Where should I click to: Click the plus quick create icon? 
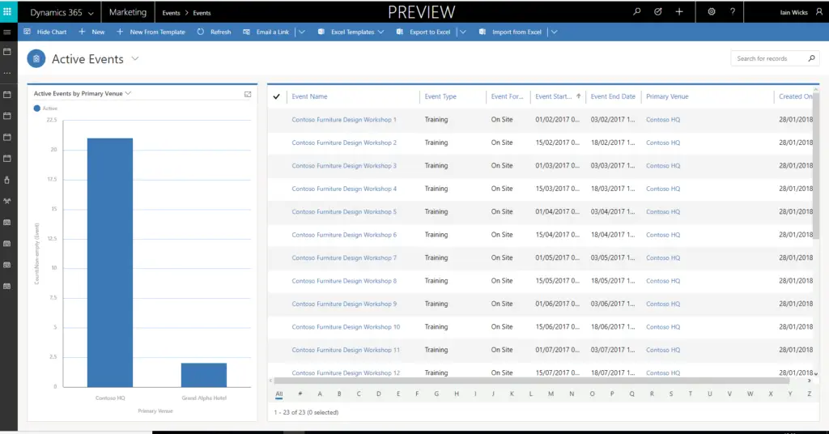click(x=679, y=11)
